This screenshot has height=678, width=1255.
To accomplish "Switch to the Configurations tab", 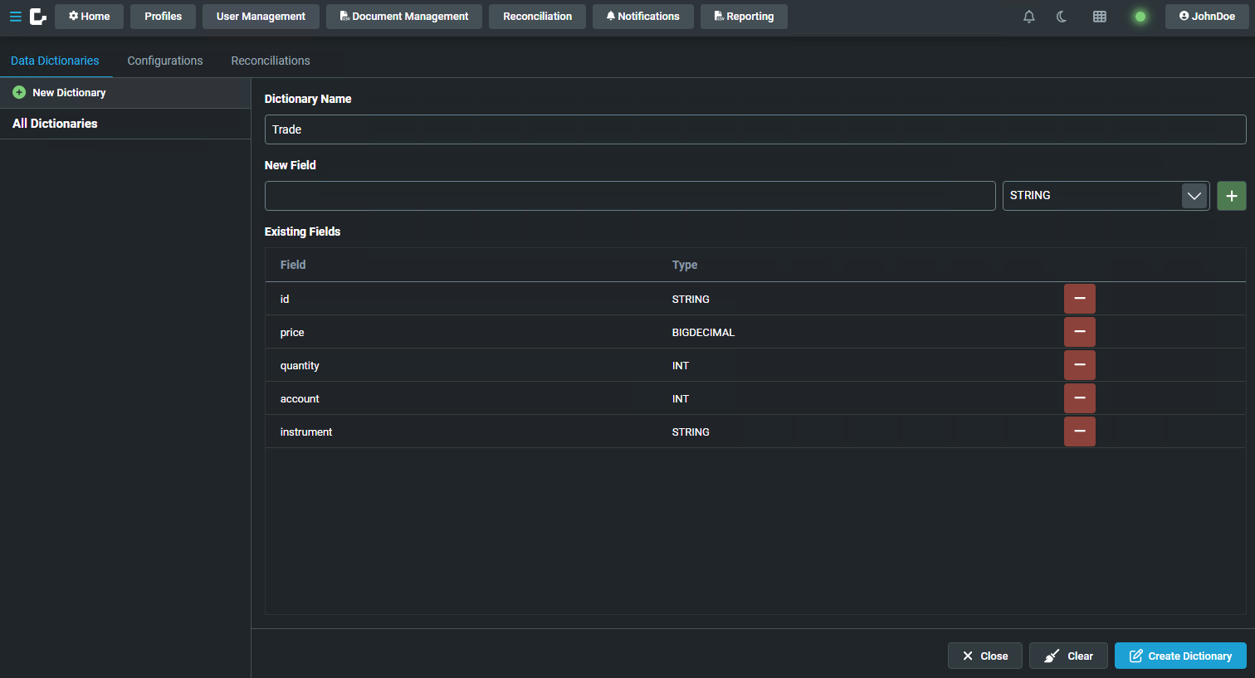I will coord(164,61).
